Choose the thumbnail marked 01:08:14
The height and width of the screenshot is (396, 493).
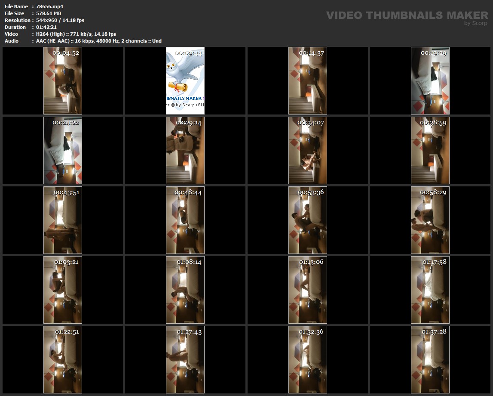click(185, 290)
